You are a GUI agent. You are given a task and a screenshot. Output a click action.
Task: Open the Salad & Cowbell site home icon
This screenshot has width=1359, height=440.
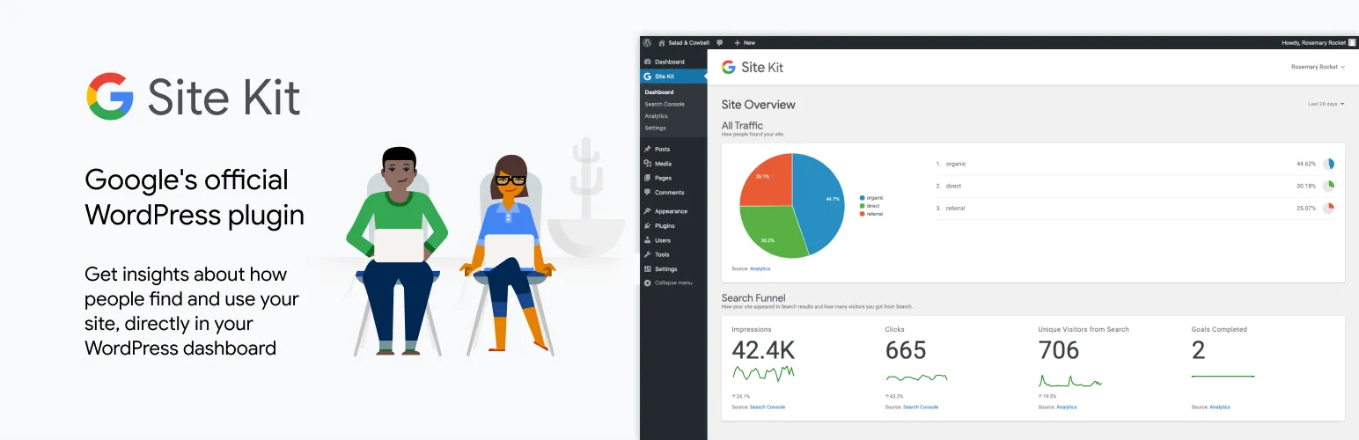pyautogui.click(x=662, y=42)
